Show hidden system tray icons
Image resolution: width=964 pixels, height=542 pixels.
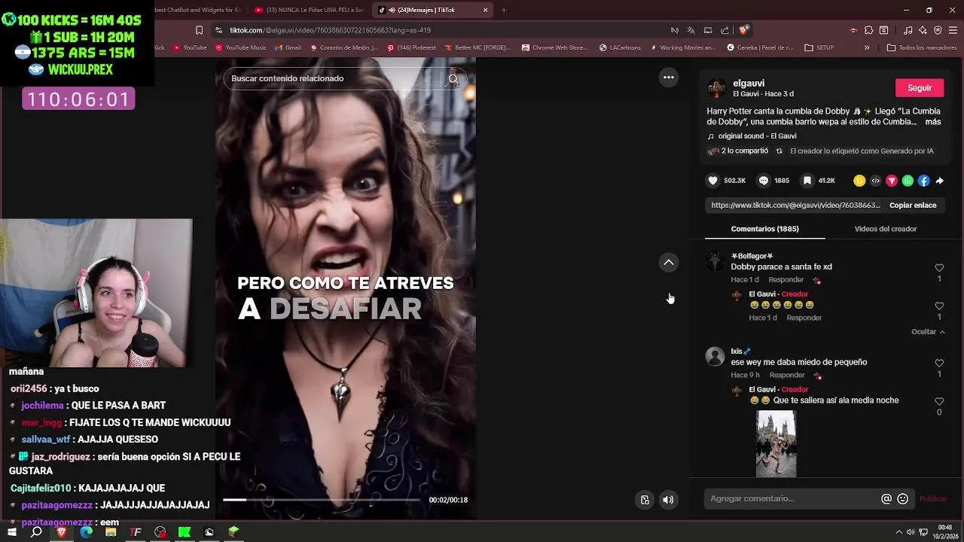point(898,532)
